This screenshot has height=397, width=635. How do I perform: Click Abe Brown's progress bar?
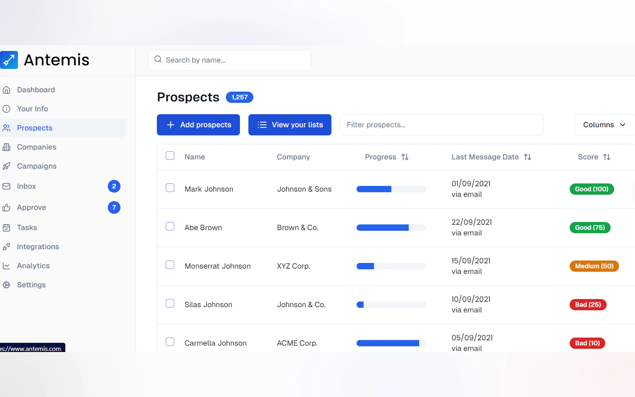point(391,228)
